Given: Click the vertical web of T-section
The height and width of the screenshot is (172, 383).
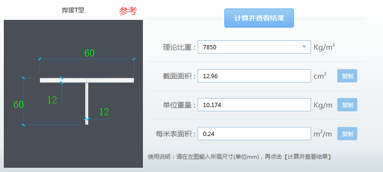Looking at the screenshot, I should coord(87,103).
